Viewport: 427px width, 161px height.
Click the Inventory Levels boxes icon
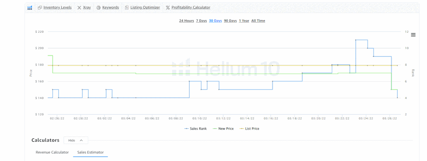40,7
